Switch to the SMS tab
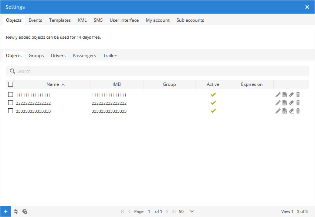 98,20
